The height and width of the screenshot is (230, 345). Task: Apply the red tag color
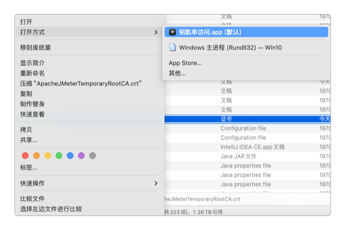(25, 155)
